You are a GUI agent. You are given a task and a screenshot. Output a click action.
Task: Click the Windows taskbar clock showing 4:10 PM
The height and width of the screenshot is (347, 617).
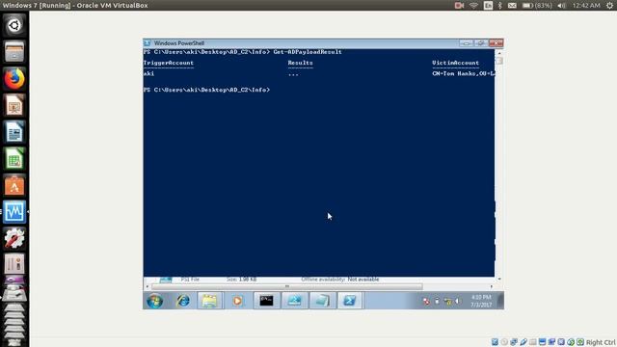coord(481,301)
